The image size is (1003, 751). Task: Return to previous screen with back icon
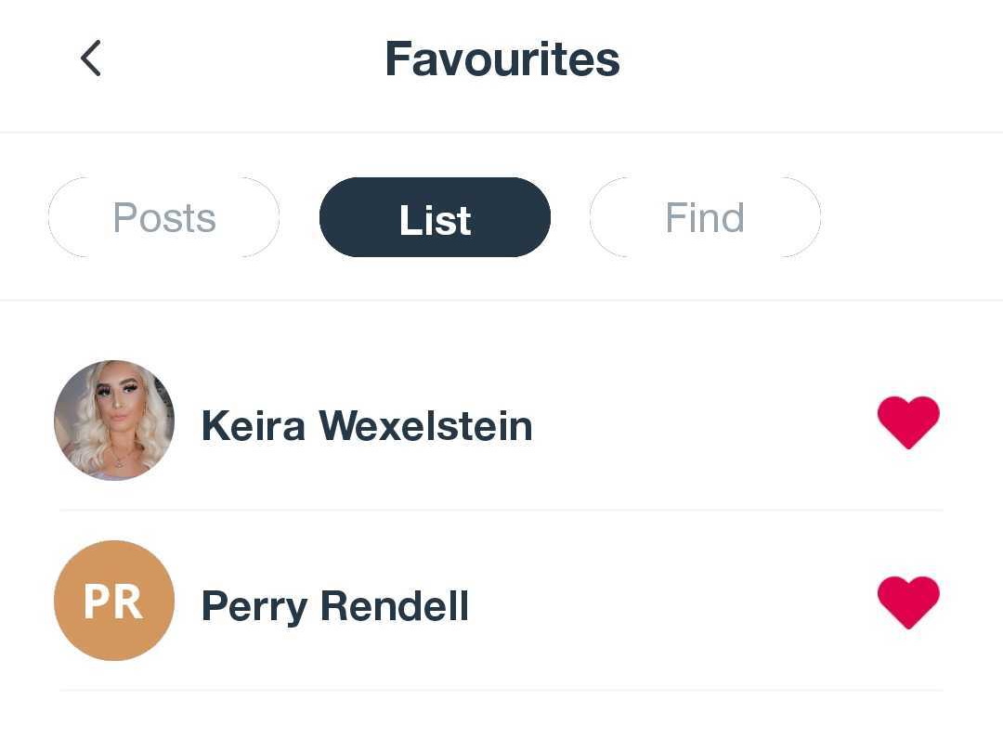tap(90, 58)
